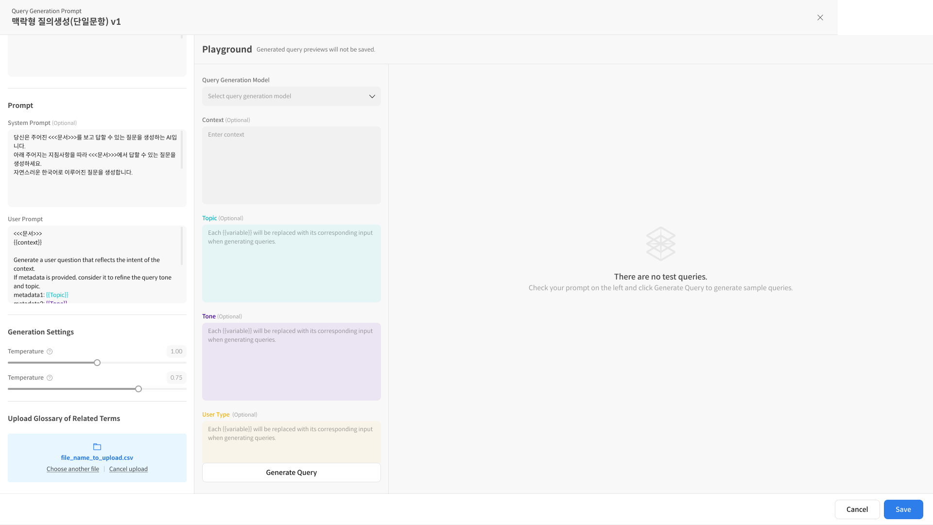Click into the Context input field
Image resolution: width=933 pixels, height=525 pixels.
coord(292,165)
